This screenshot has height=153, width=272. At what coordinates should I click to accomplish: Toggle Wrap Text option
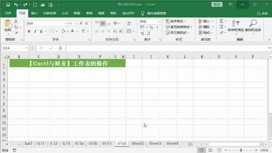click(129, 23)
